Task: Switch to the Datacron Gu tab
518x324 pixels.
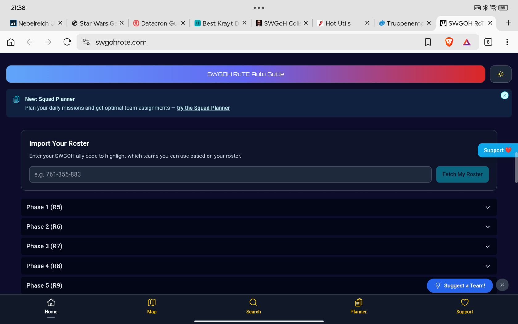Action: click(x=155, y=23)
